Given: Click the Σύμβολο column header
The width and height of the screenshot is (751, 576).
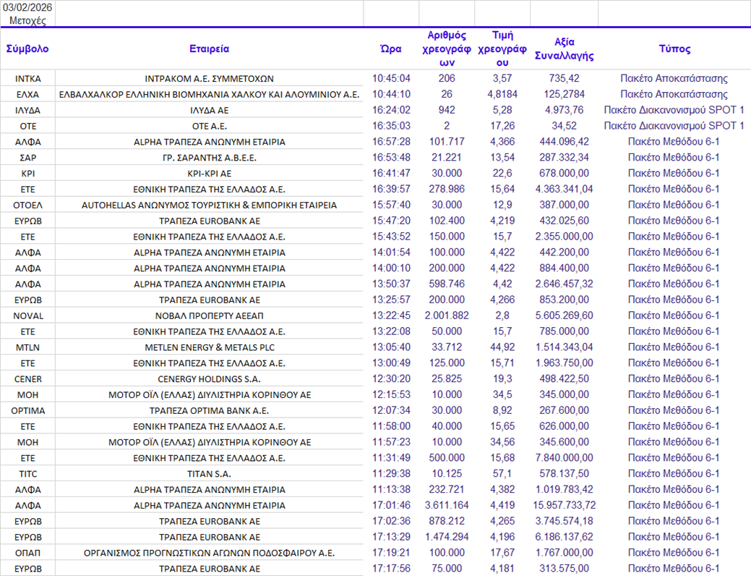Looking at the screenshot, I should 27,49.
